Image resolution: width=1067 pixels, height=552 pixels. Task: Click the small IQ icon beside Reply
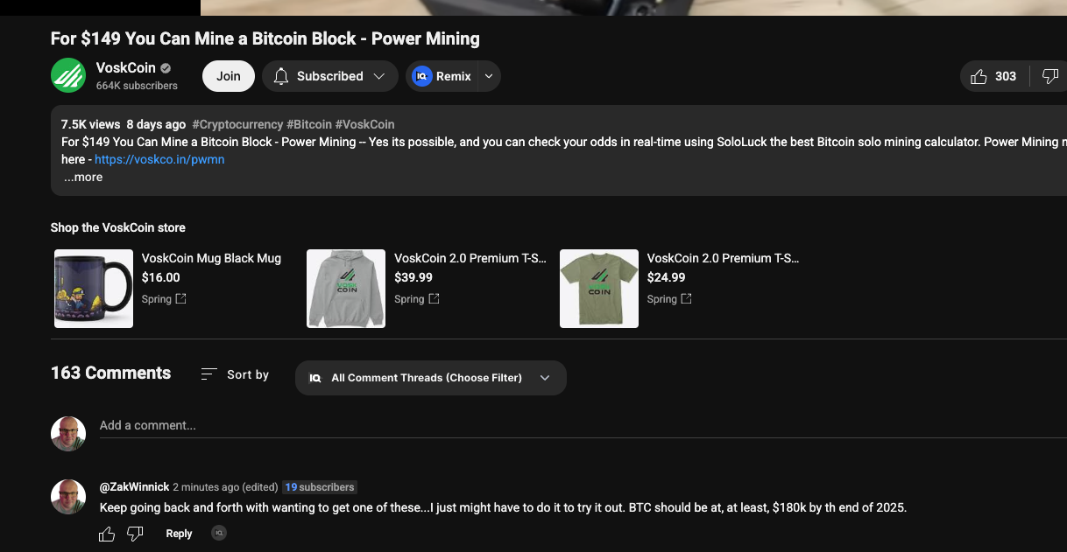coord(219,533)
